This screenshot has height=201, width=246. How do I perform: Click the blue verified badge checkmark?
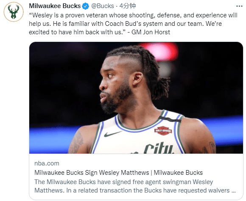[86, 6]
